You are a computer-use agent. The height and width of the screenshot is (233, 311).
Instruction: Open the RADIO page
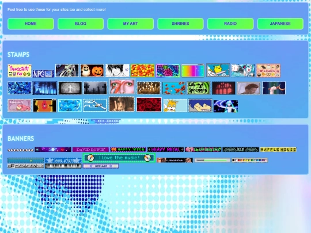pyautogui.click(x=230, y=24)
